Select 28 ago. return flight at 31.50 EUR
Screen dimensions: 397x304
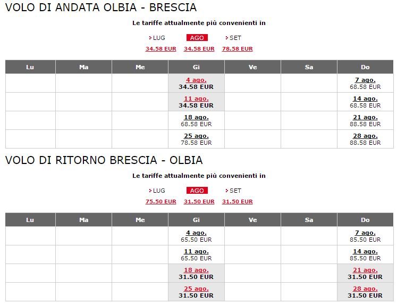point(365,289)
